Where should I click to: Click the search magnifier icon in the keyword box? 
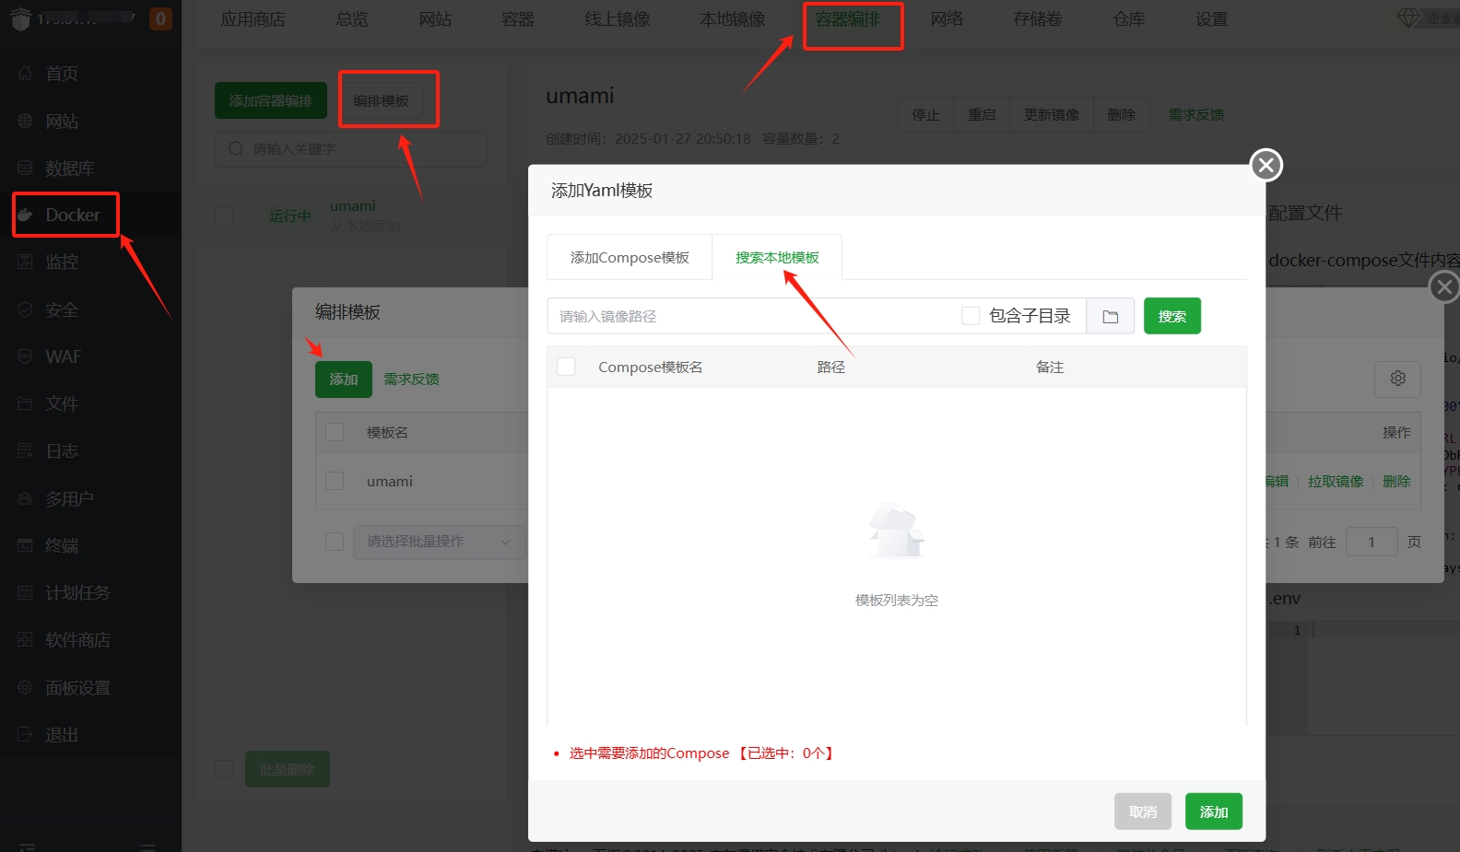tap(236, 148)
